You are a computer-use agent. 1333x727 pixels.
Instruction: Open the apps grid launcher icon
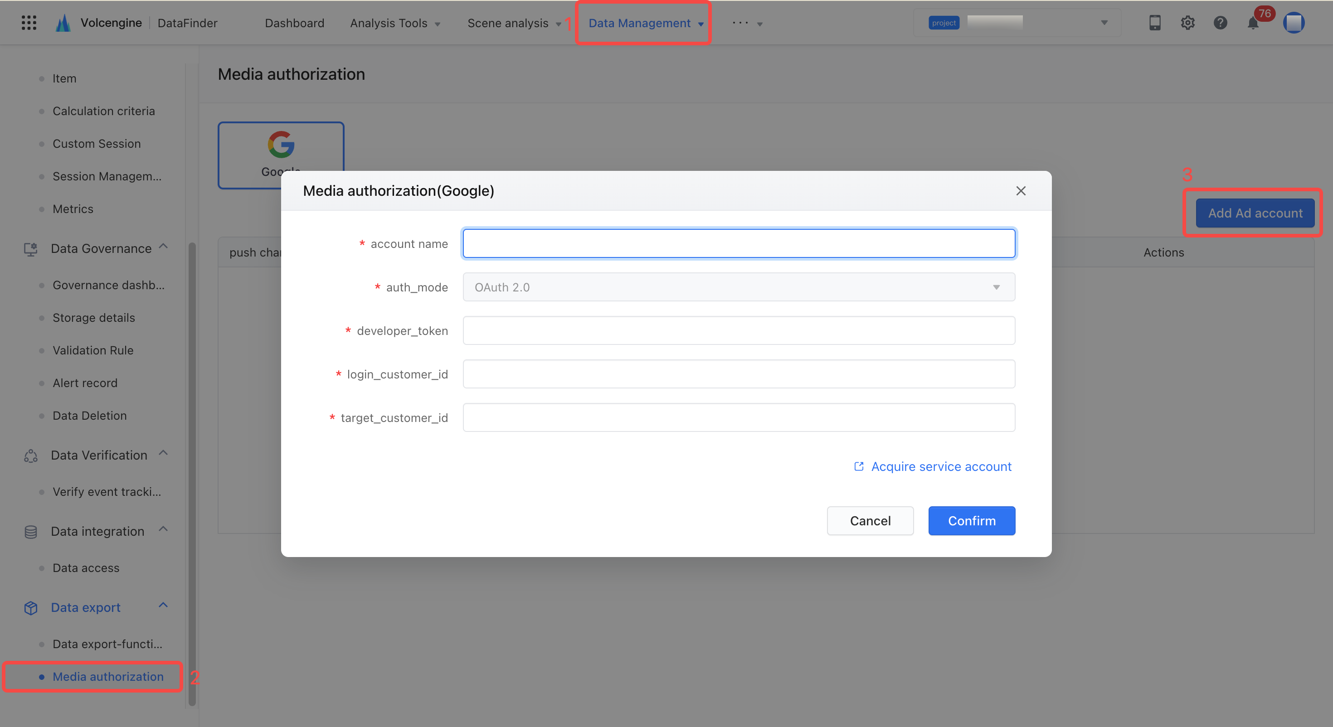point(29,23)
